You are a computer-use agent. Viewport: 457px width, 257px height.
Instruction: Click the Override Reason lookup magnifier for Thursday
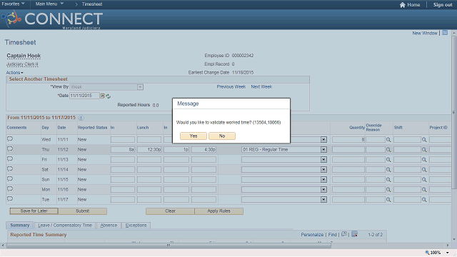click(388, 150)
